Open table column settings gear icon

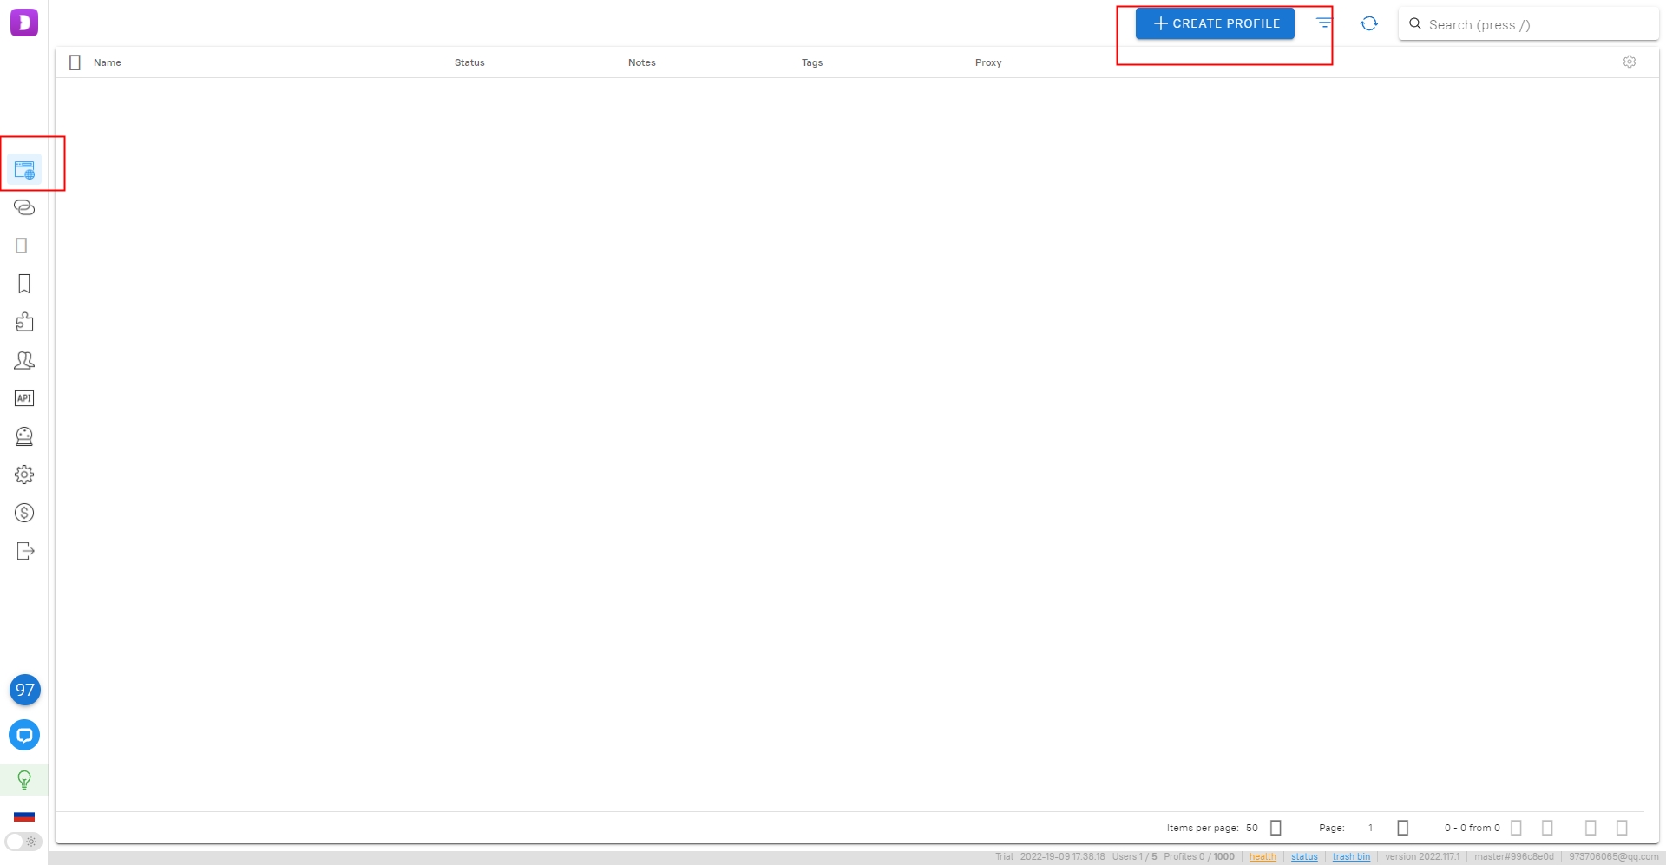1629,62
